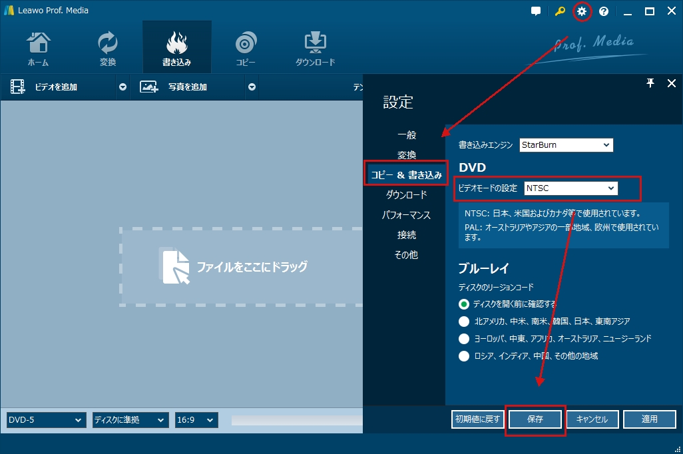Open the video mode NTSC dropdown
Screen dimensions: 683x454
(x=570, y=188)
